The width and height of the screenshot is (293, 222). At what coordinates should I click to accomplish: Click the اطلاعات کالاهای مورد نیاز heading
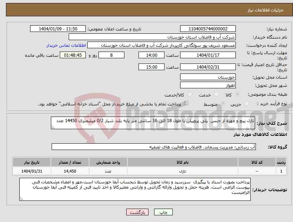click(x=260, y=134)
